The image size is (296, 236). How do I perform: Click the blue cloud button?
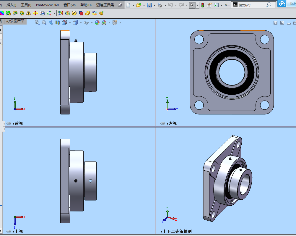(282, 3)
